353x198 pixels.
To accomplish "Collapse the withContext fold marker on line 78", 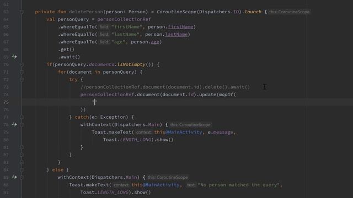I will 22,125.
